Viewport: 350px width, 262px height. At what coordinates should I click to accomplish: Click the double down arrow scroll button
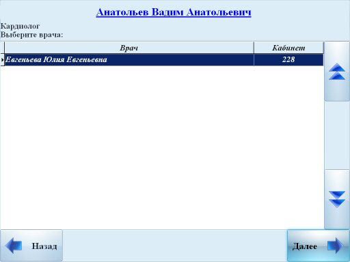pos(337,199)
